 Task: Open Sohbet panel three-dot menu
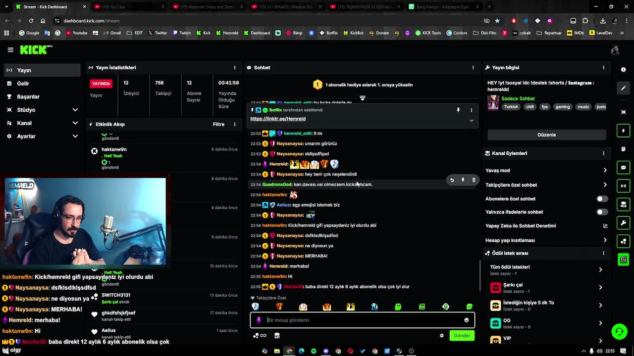click(473, 68)
